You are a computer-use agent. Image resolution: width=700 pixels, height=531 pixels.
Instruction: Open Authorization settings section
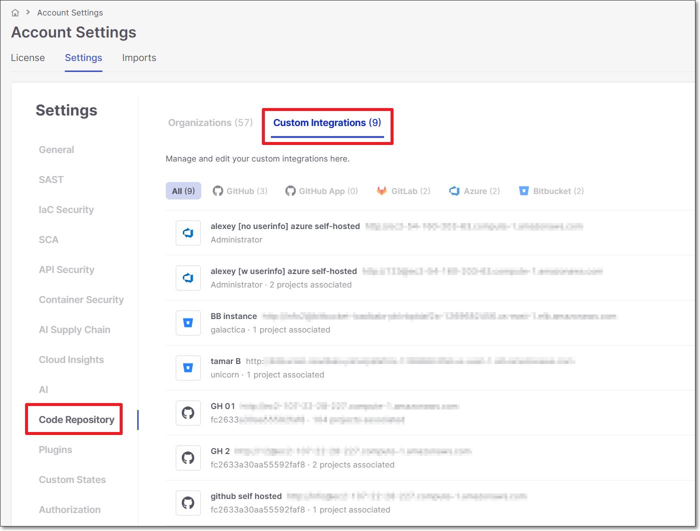70,510
